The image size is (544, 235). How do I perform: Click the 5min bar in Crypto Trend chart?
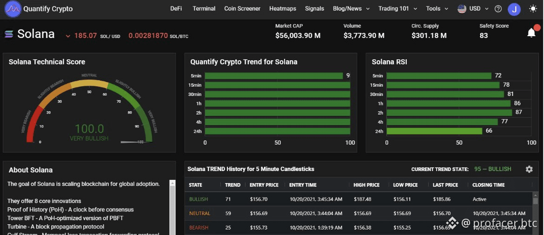[274, 76]
